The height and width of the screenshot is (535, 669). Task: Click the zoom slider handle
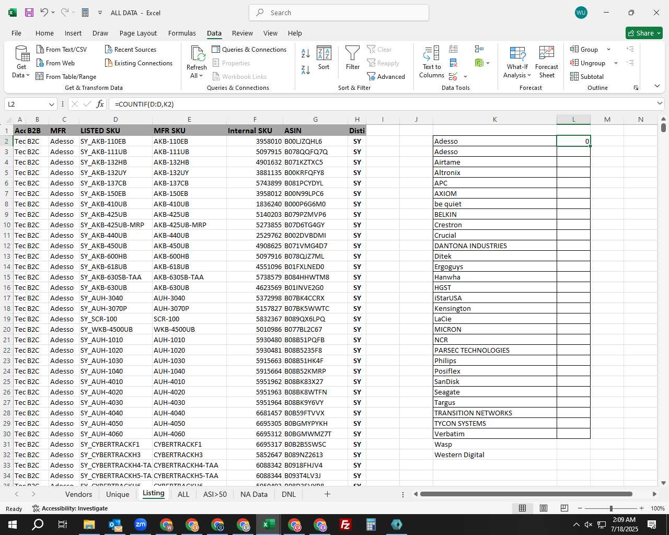pyautogui.click(x=611, y=508)
